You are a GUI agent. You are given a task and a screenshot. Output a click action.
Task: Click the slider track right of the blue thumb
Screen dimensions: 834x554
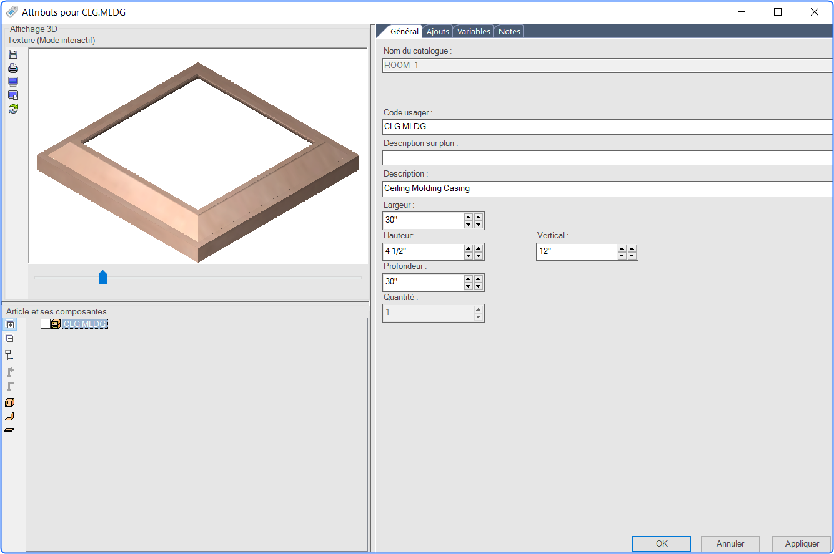pos(234,278)
